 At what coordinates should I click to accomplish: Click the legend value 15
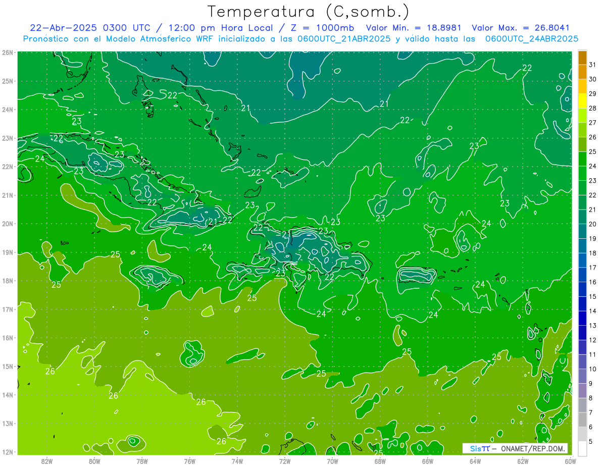click(592, 296)
